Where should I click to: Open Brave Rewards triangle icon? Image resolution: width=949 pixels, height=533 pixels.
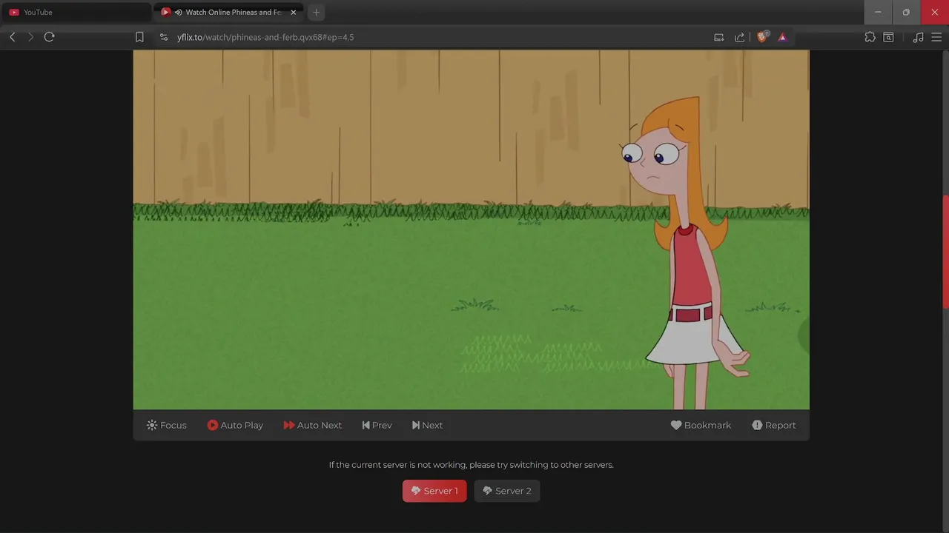(x=782, y=37)
